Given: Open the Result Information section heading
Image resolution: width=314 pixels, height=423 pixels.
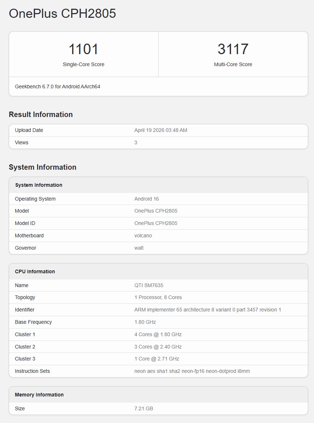Looking at the screenshot, I should 40,114.
